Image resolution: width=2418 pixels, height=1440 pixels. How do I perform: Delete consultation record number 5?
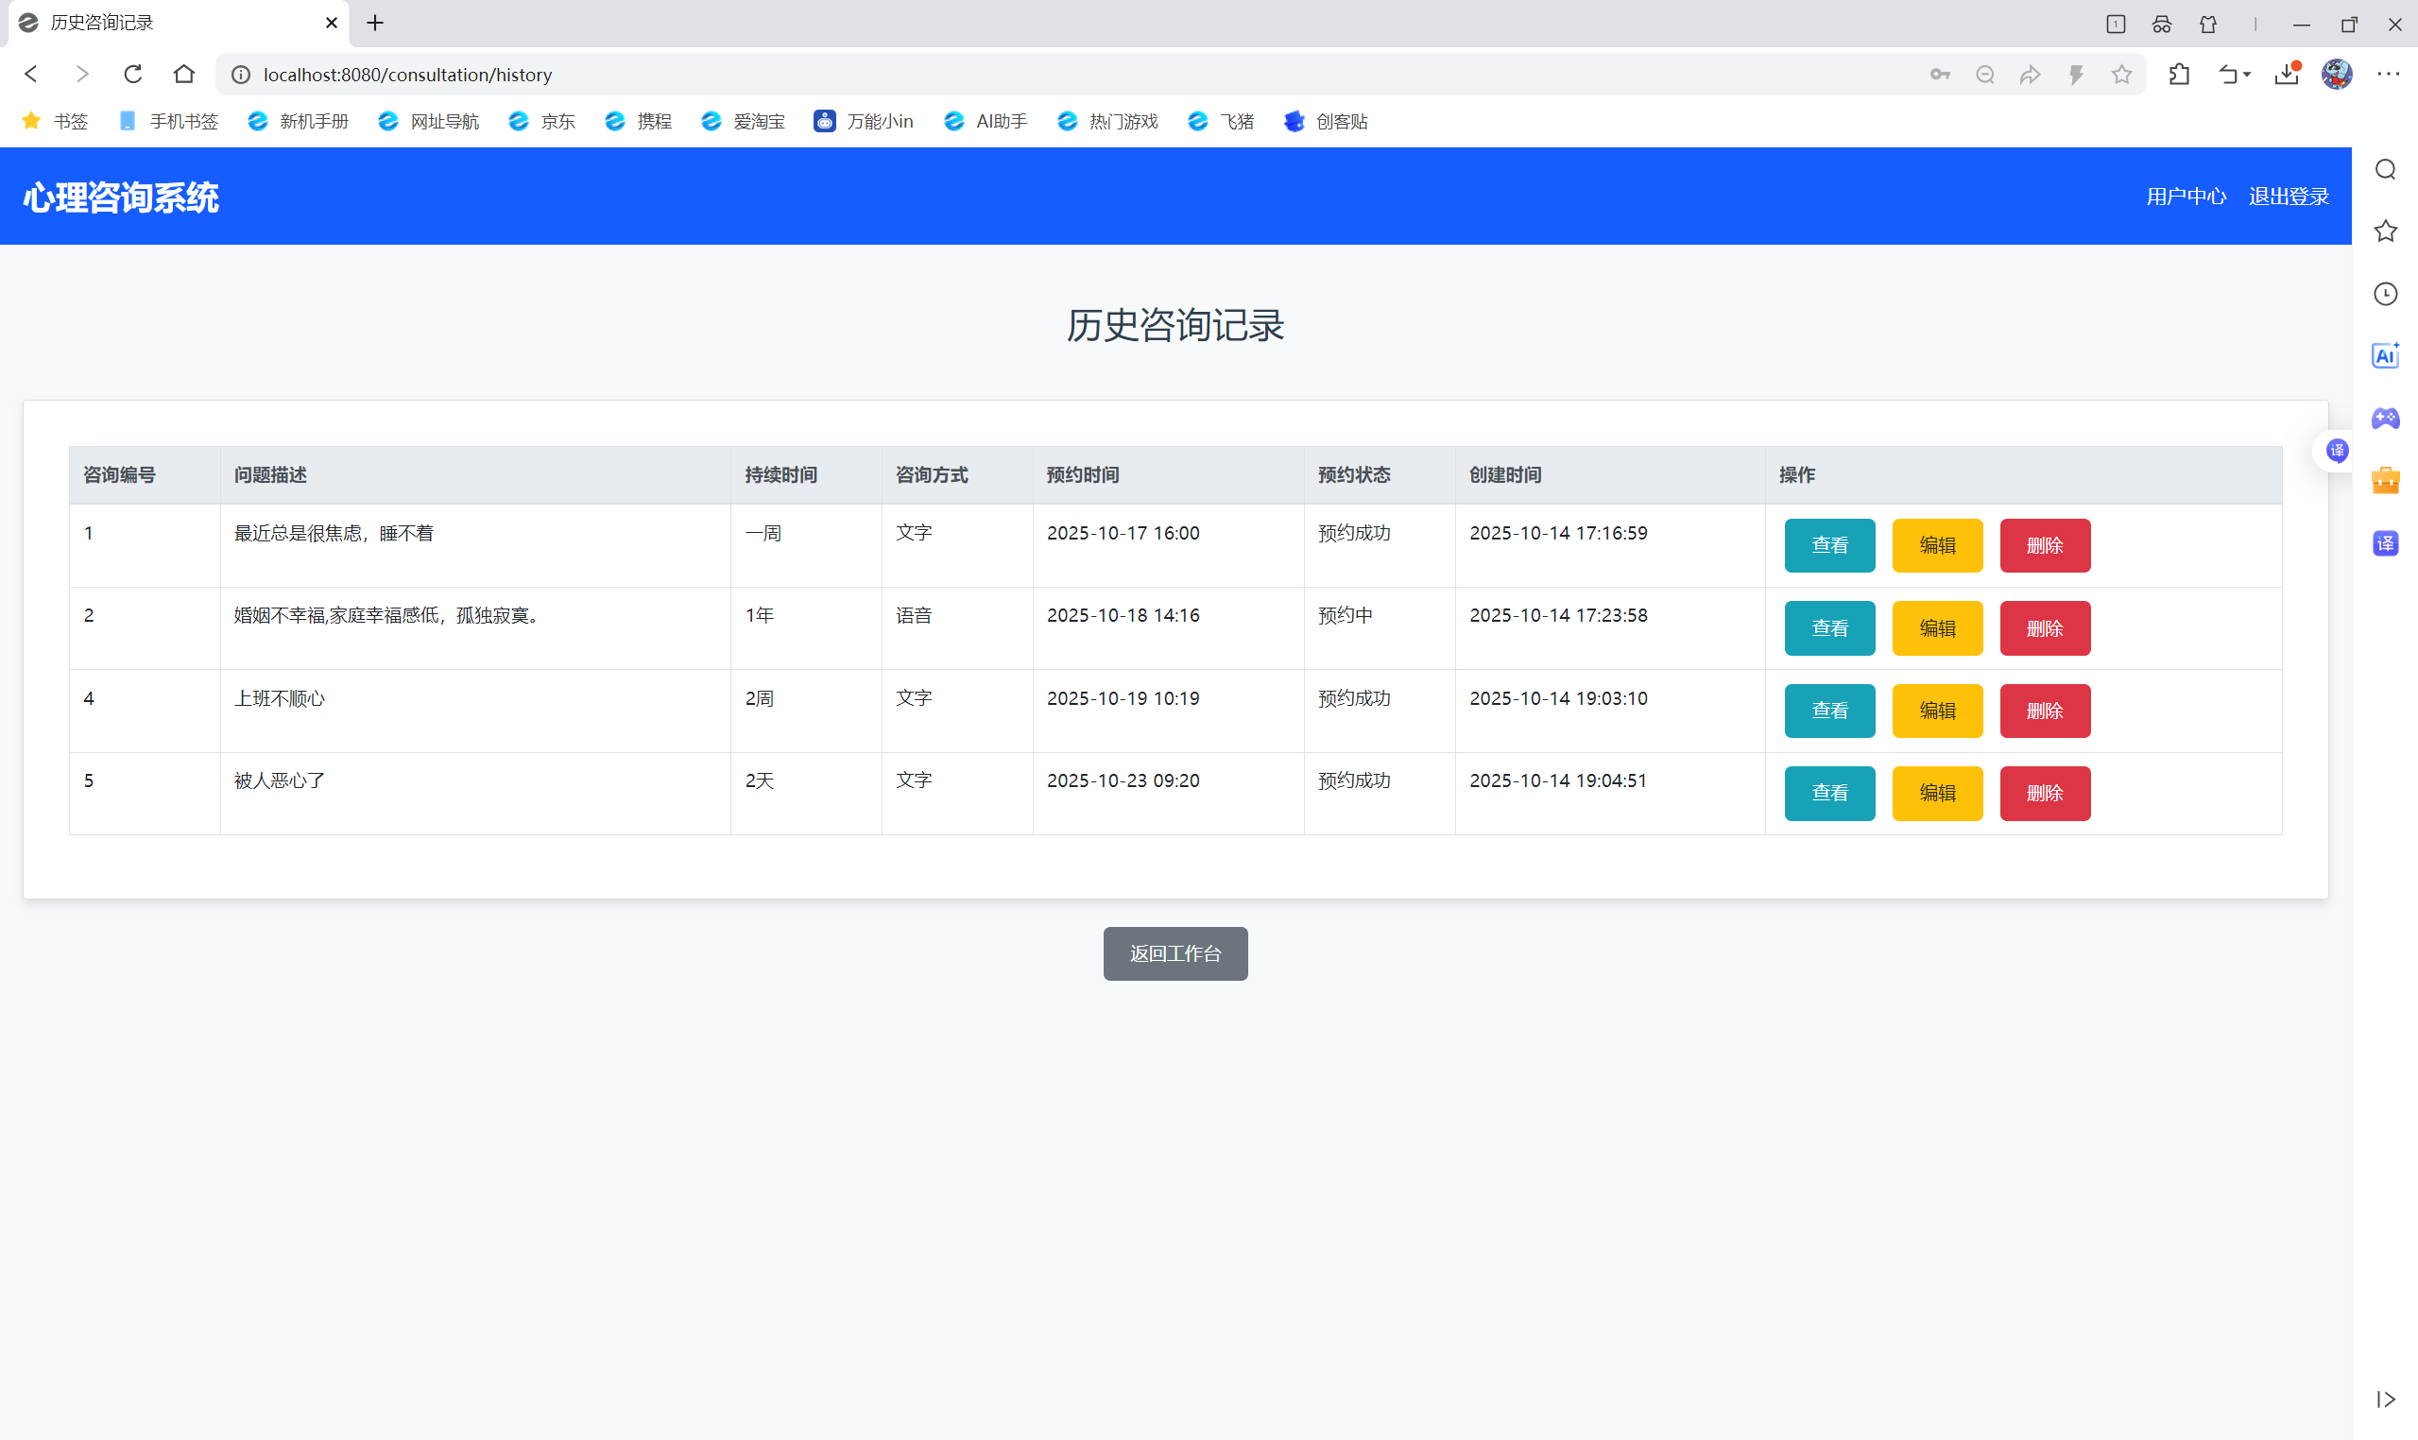(2045, 793)
